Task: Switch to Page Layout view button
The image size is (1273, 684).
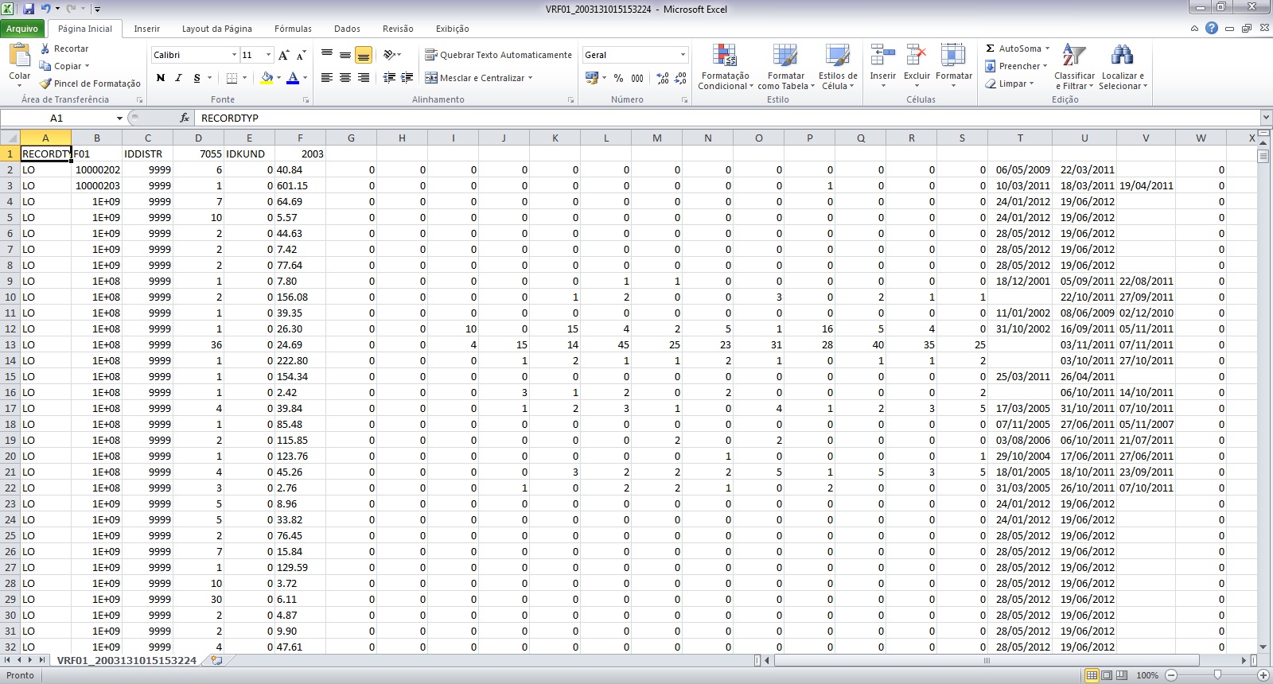Action: coord(1107,675)
